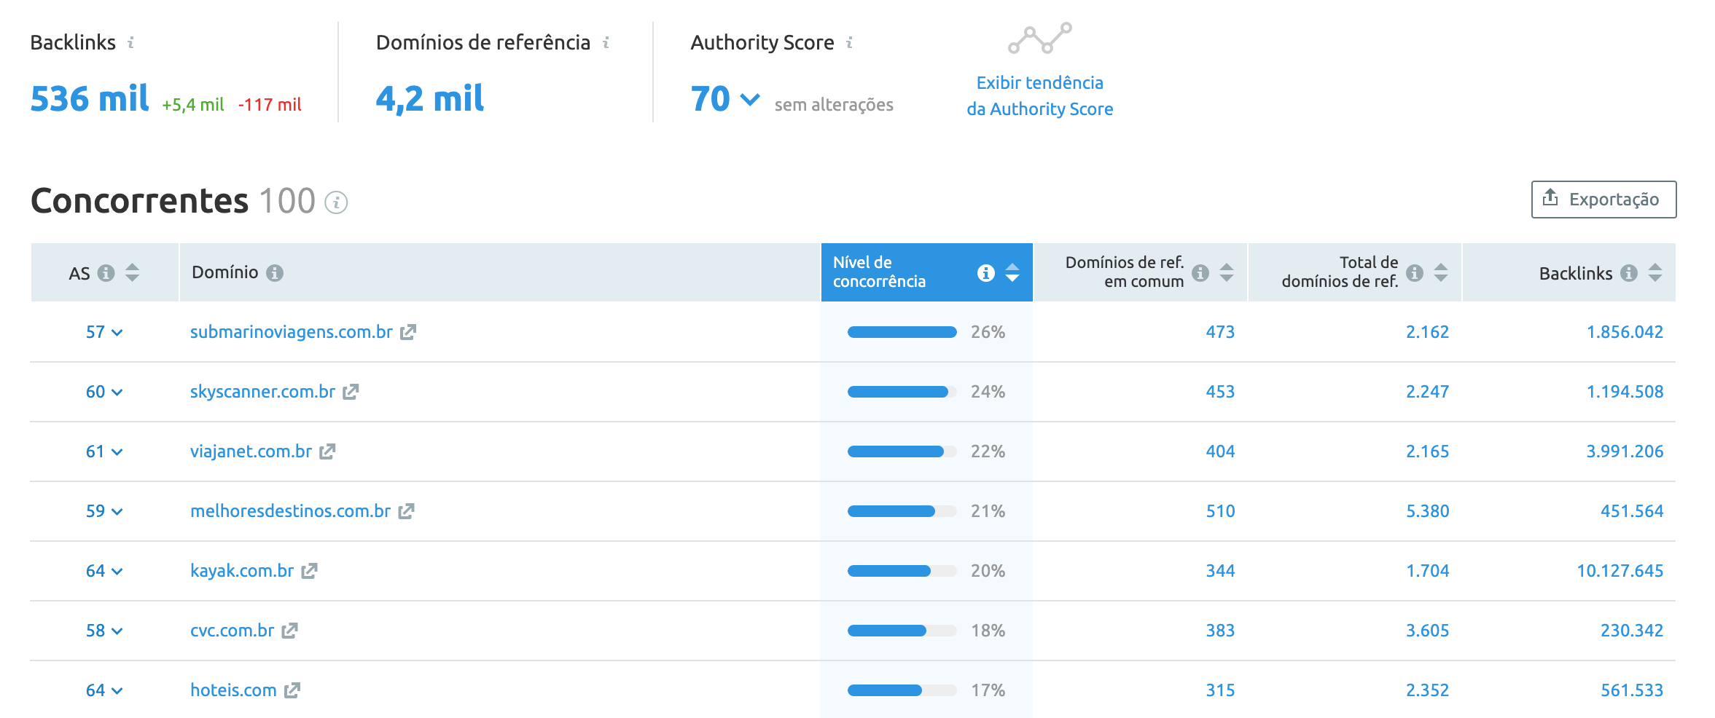Open melhoresdestinos.com.br domain link
Image resolution: width=1715 pixels, height=718 pixels.
[290, 511]
